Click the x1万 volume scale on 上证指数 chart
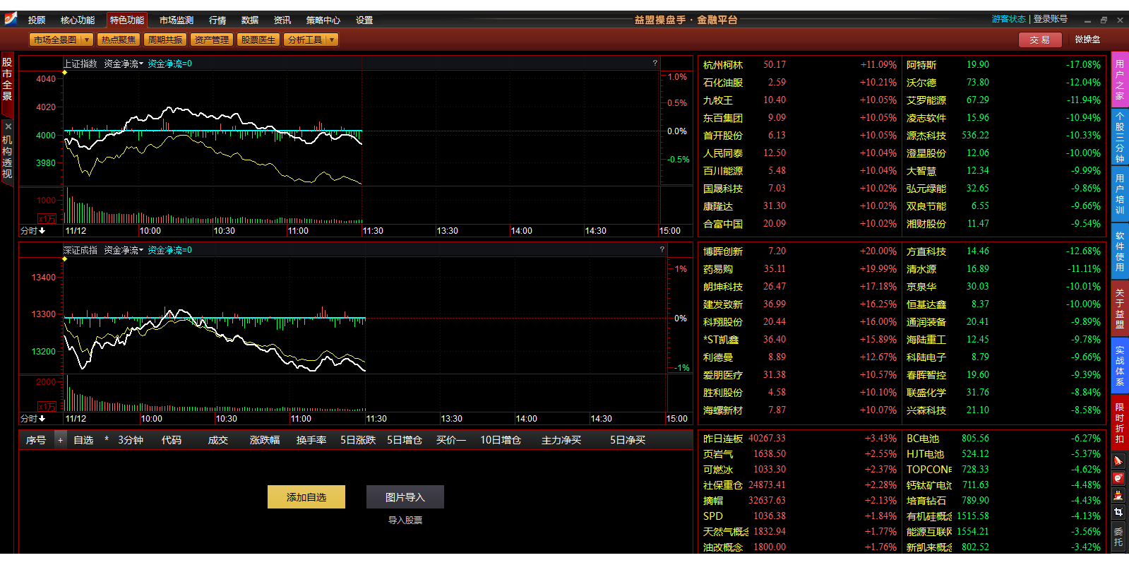Screen dimensions: 1129x565 tap(47, 219)
